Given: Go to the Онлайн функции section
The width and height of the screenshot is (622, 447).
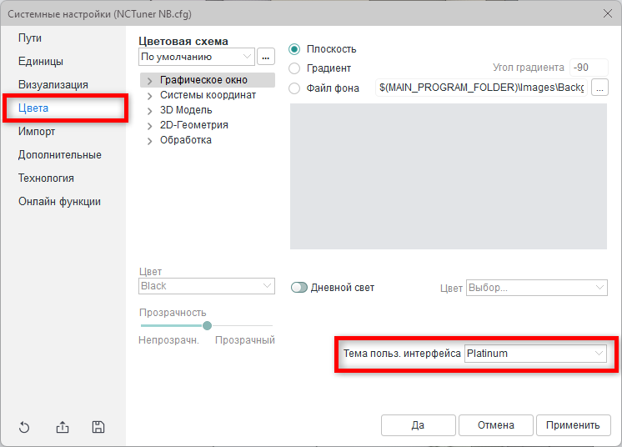Looking at the screenshot, I should (60, 202).
